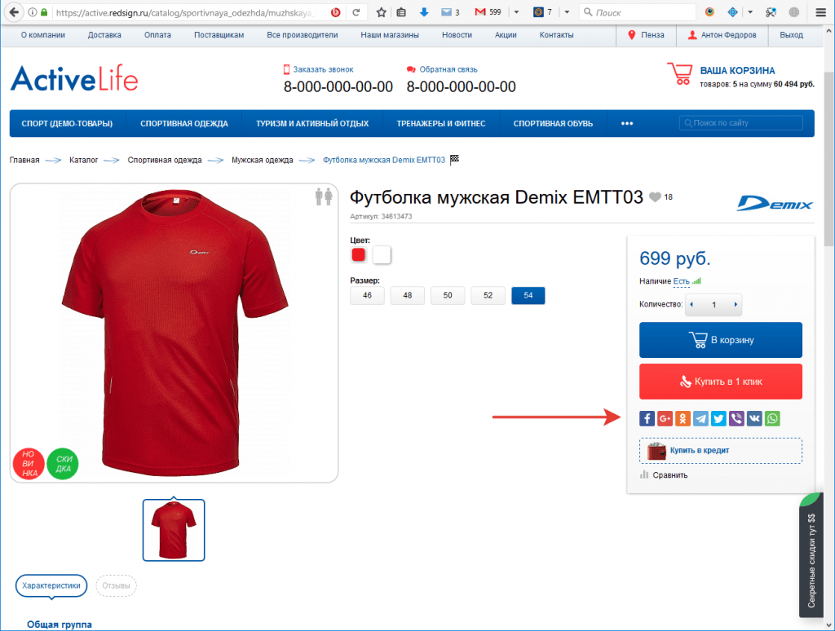Share via the Viber icon
Viewport: 835px width, 631px height.
click(736, 418)
